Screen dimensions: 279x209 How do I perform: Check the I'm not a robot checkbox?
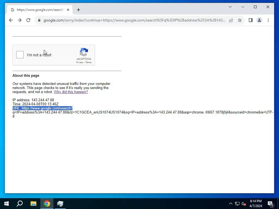[x=20, y=55]
